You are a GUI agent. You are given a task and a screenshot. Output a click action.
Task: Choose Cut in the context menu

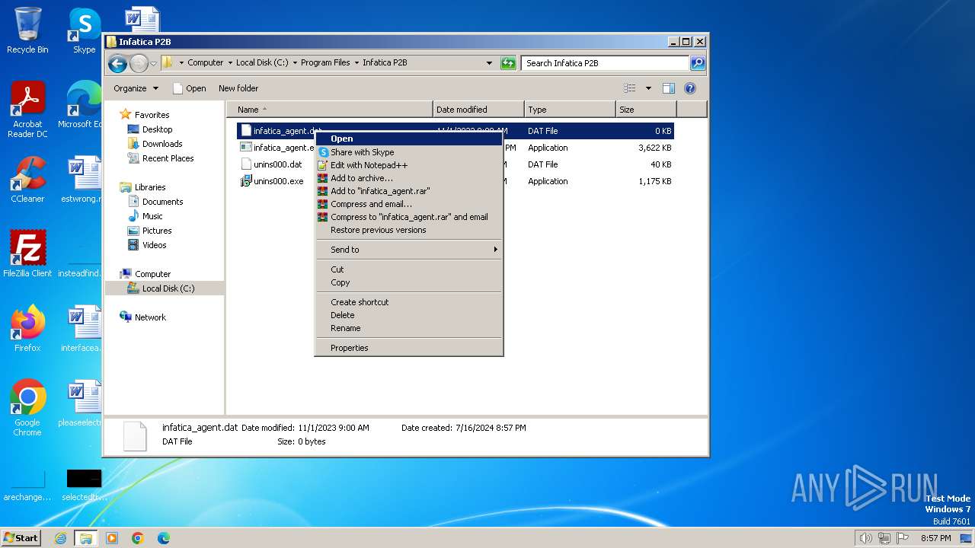click(x=409, y=269)
